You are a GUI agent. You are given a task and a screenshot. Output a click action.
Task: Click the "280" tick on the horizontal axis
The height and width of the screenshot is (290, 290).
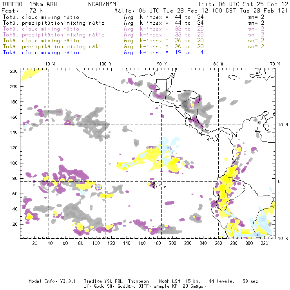(234, 243)
